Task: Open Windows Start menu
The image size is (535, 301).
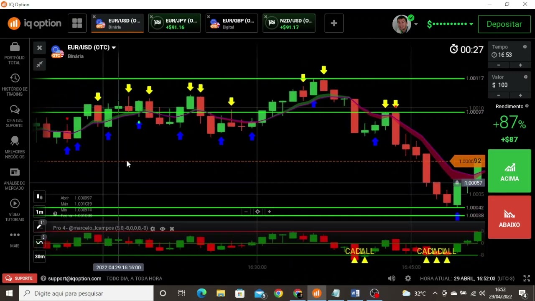Action: pyautogui.click(x=9, y=293)
